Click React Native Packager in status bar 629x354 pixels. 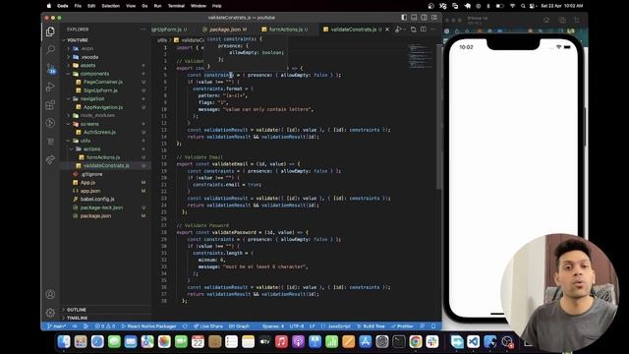[x=148, y=326]
